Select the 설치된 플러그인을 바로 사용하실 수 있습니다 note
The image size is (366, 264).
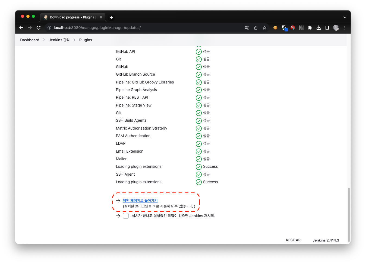159,206
